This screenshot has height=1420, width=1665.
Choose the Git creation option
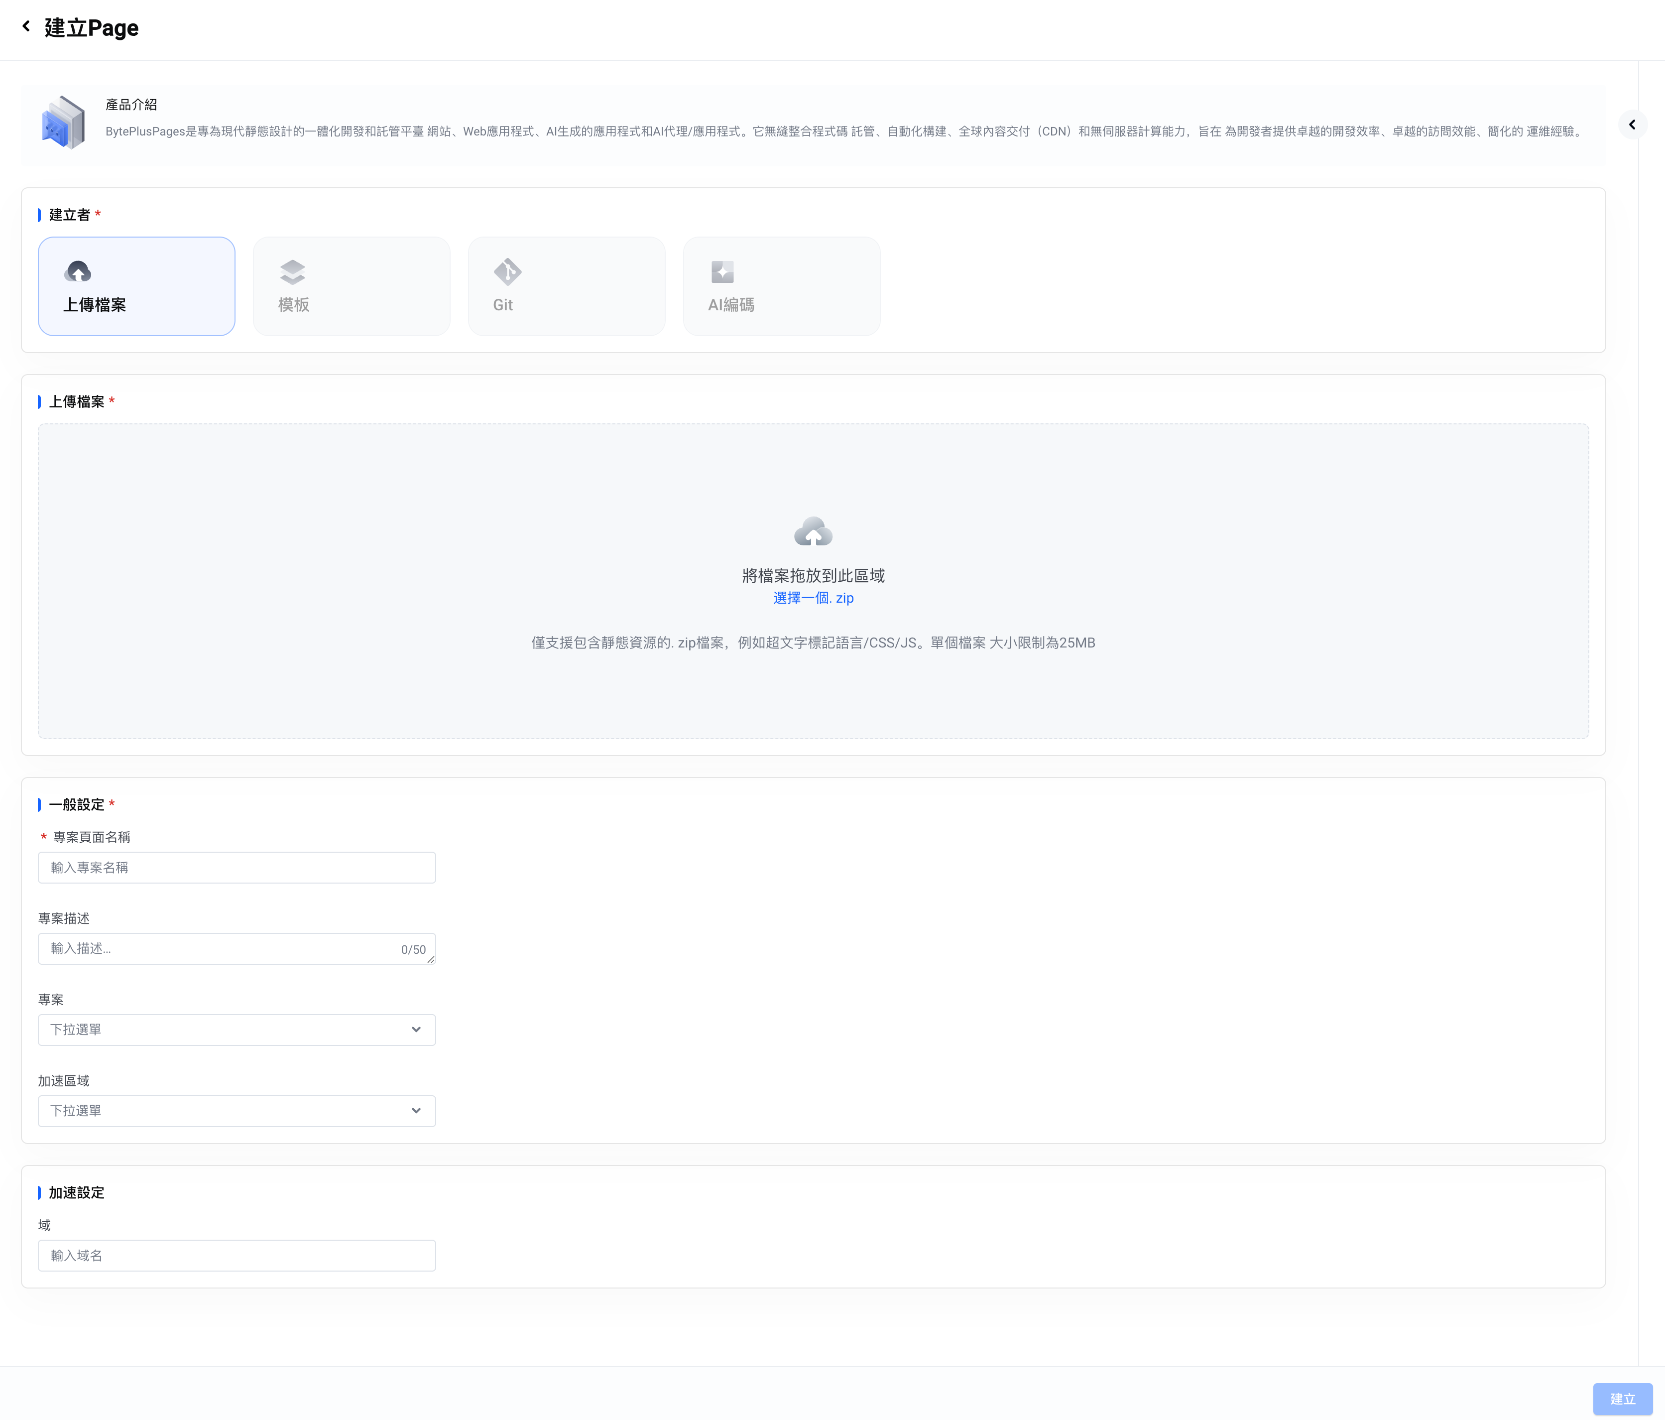tap(566, 287)
